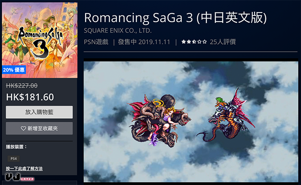Click SQUARE ENIX CO., LTD. publisher name

118,31
